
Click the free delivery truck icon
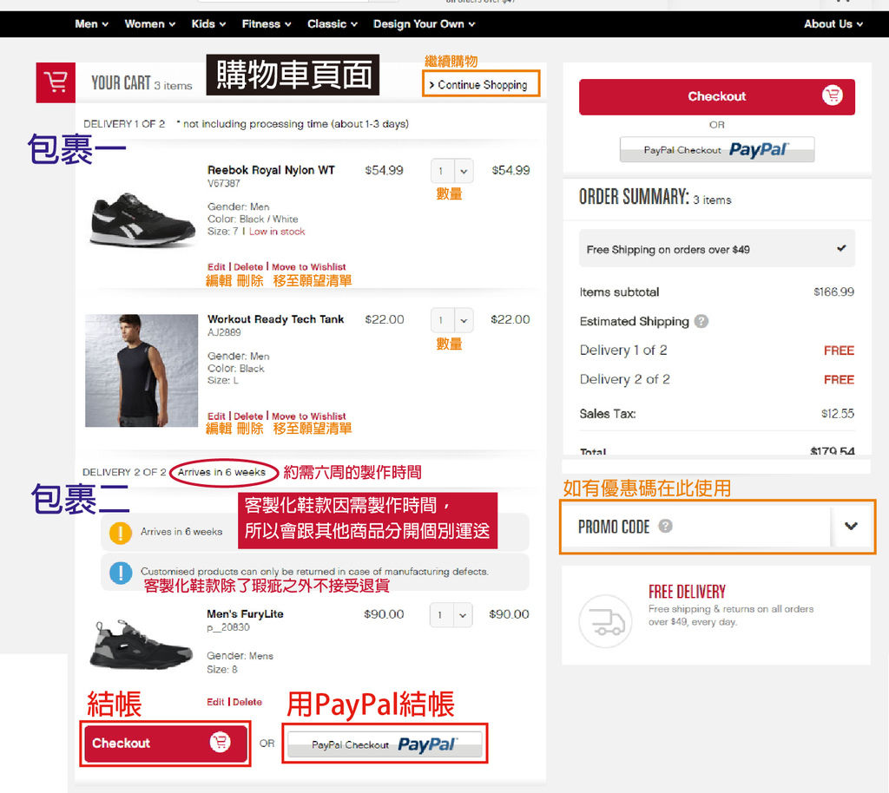pos(605,621)
